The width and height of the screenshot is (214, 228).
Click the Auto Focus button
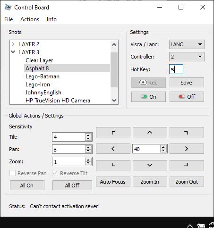coord(113,182)
